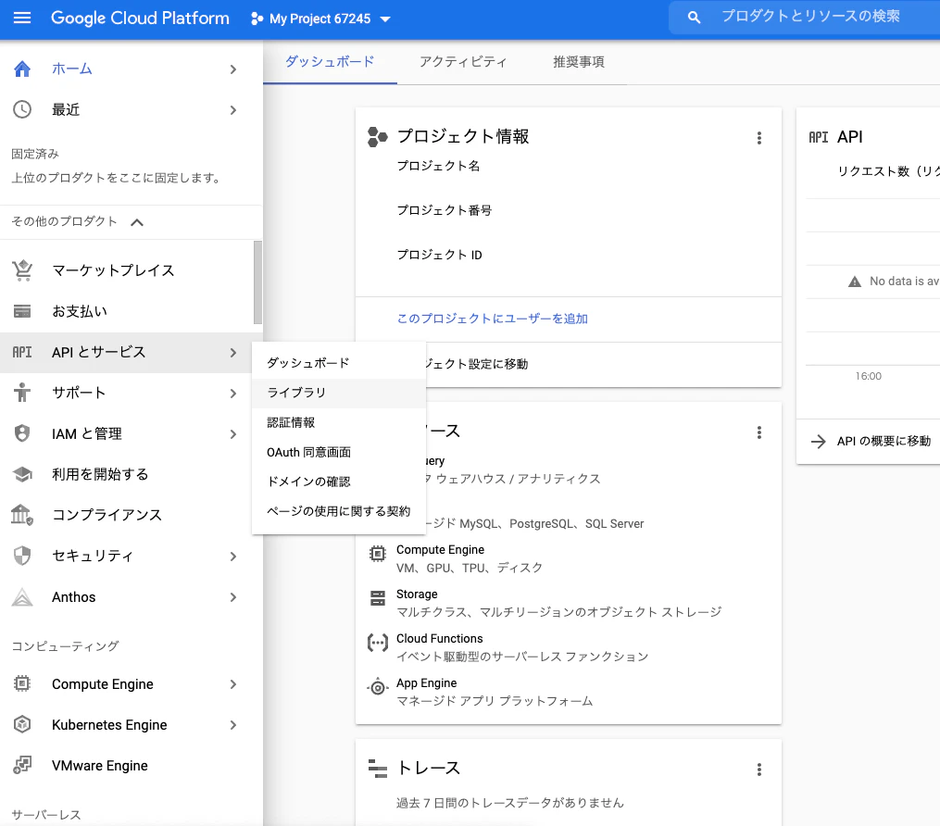Image resolution: width=940 pixels, height=826 pixels.
Task: Click the arrow icon beside API の概要に移動
Action: 819,442
